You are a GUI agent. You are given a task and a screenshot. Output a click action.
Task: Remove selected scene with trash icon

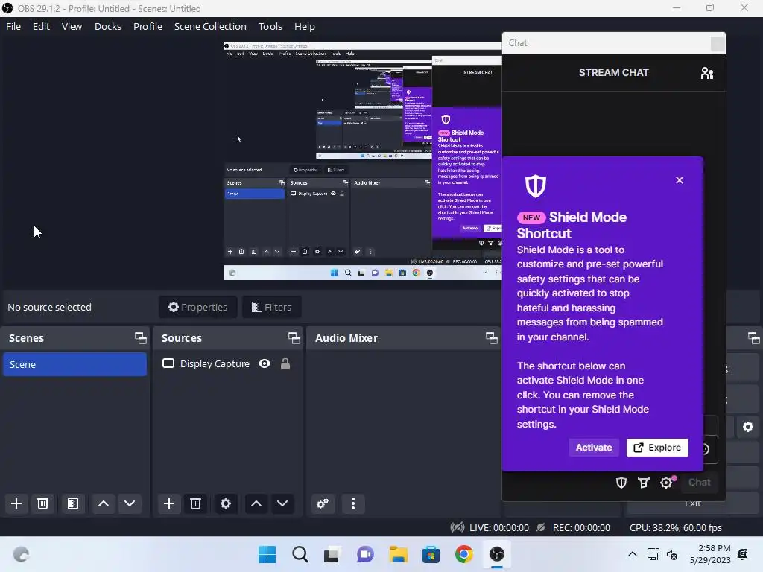click(x=42, y=503)
